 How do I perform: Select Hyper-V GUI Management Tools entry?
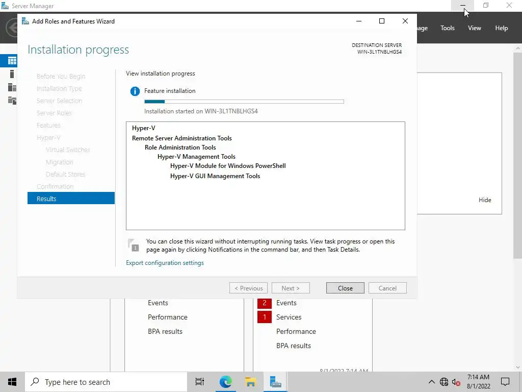(215, 176)
